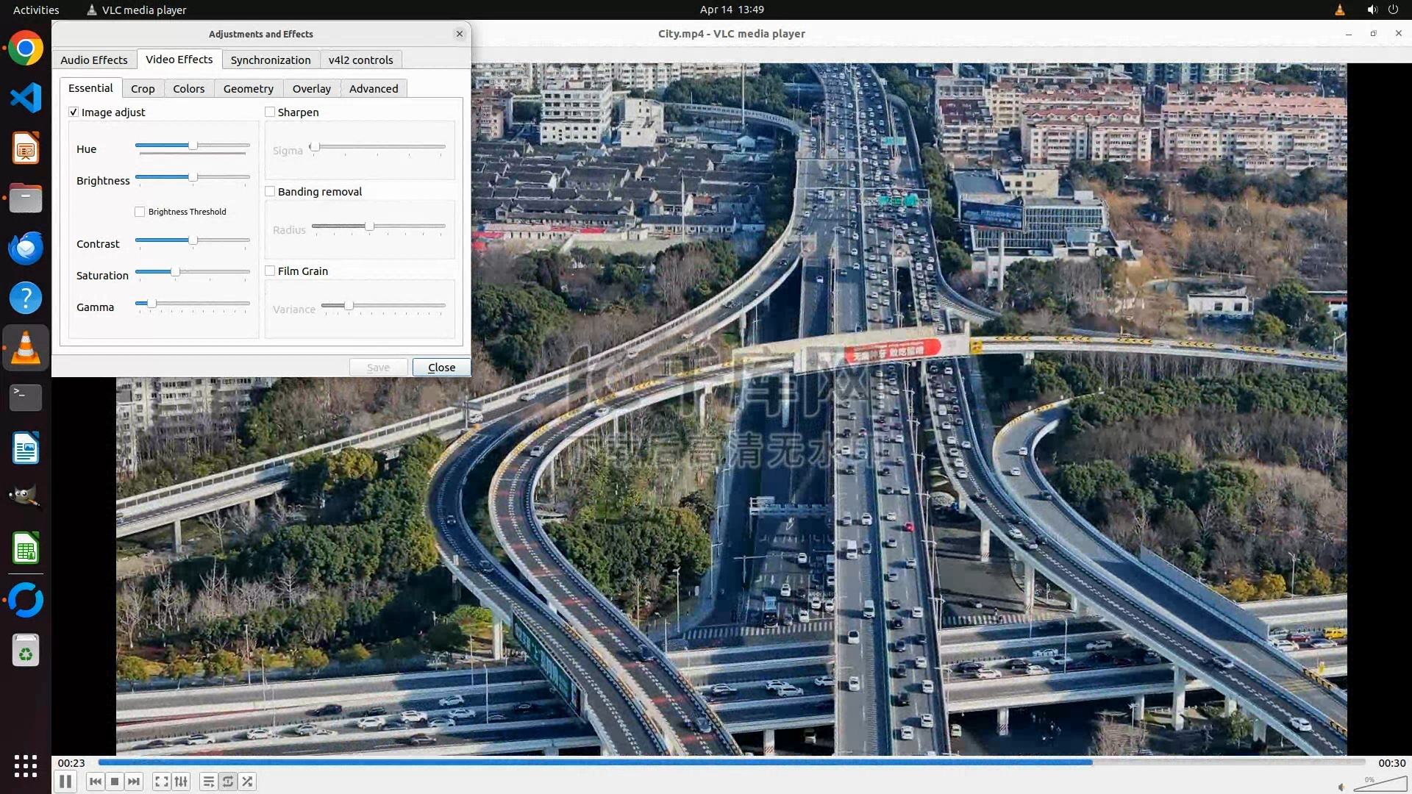This screenshot has width=1412, height=794.
Task: Check the Banding removal option
Action: tap(270, 191)
